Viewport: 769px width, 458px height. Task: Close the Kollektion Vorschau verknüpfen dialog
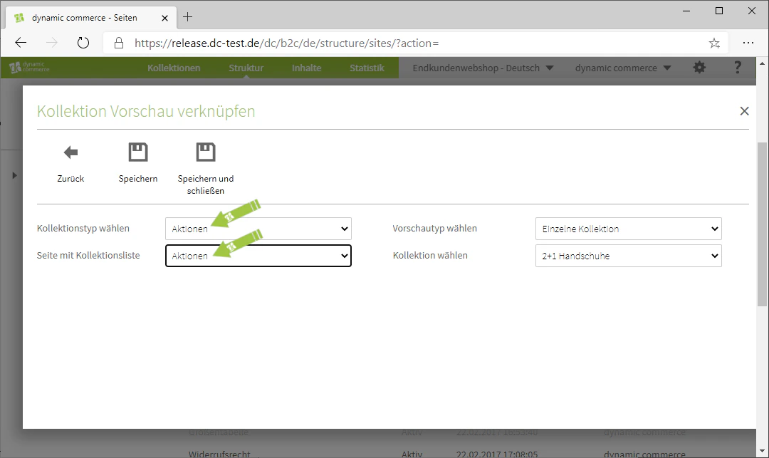pyautogui.click(x=744, y=111)
